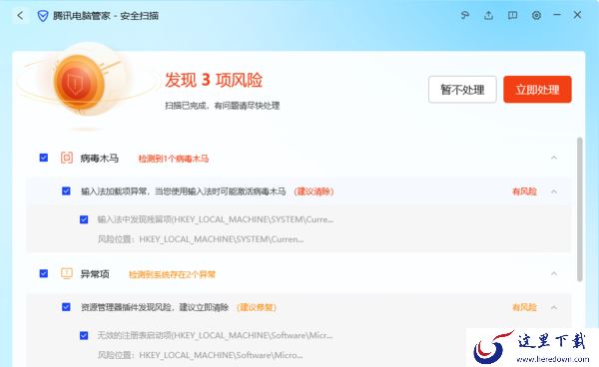Viewport: 599px width, 367px height.
Task: Go back with the left arrow icon
Action: click(x=20, y=16)
